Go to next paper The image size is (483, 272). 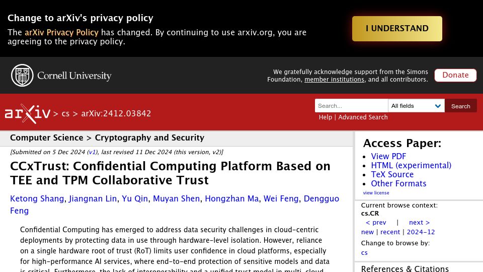[419, 222]
